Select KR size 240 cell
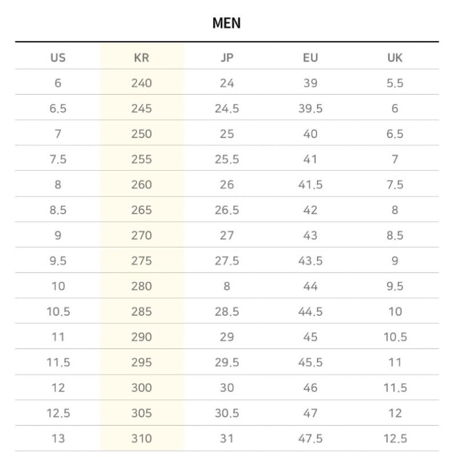 coord(142,83)
